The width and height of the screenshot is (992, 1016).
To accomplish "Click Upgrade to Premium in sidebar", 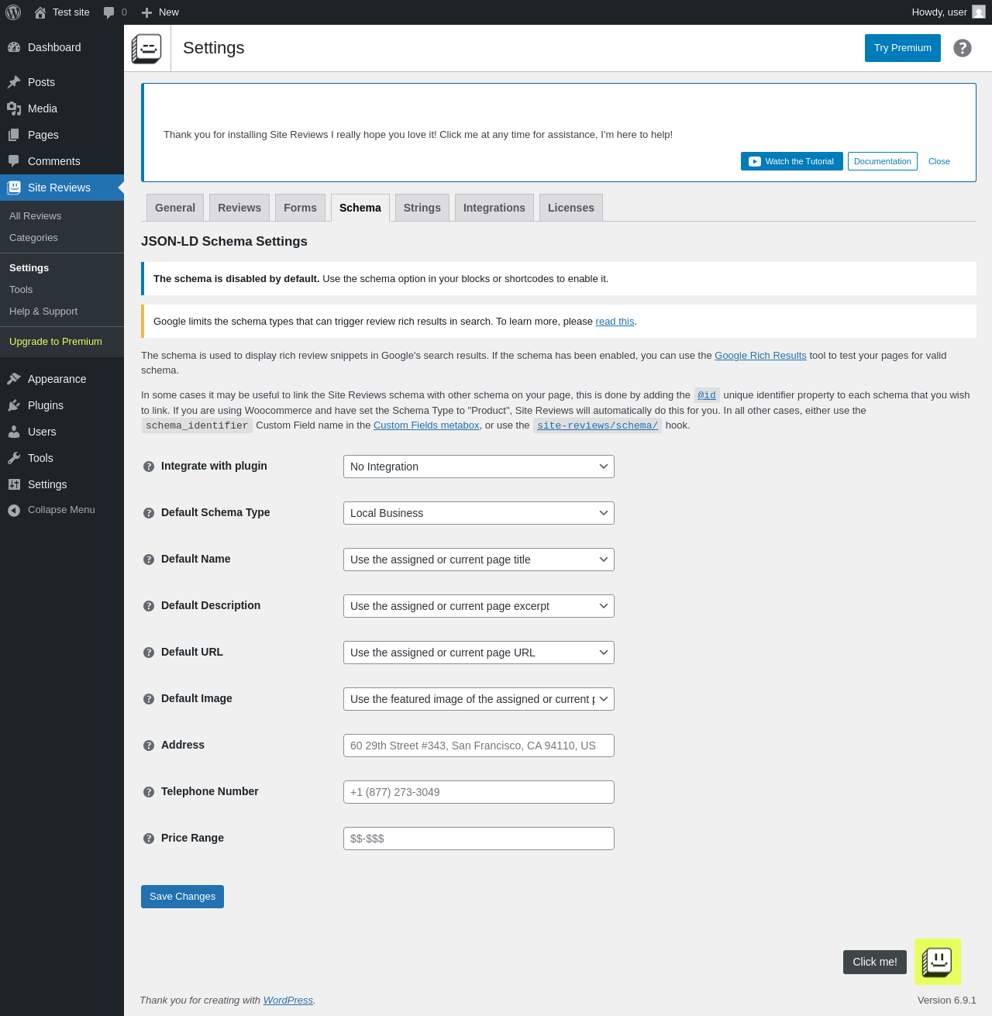I will 62,342.
